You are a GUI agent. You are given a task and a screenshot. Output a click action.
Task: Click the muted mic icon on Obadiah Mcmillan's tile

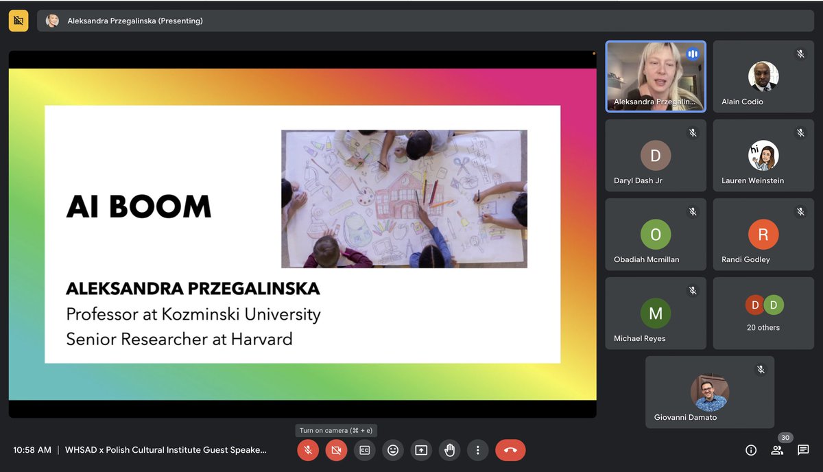(x=693, y=212)
